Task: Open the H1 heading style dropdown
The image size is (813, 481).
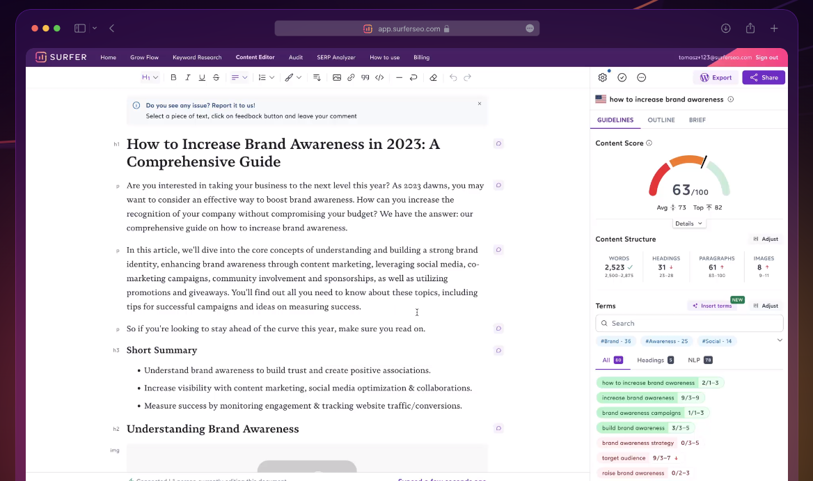Action: point(150,78)
